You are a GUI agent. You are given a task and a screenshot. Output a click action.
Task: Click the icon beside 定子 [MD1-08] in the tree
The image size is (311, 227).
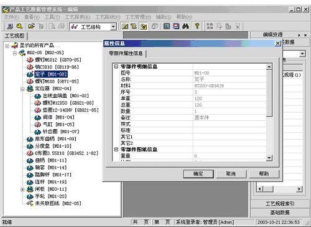pyautogui.click(x=30, y=74)
